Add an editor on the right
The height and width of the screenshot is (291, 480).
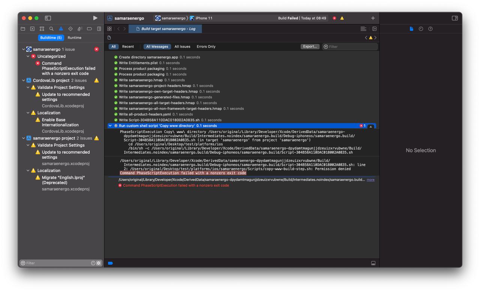tap(374, 29)
